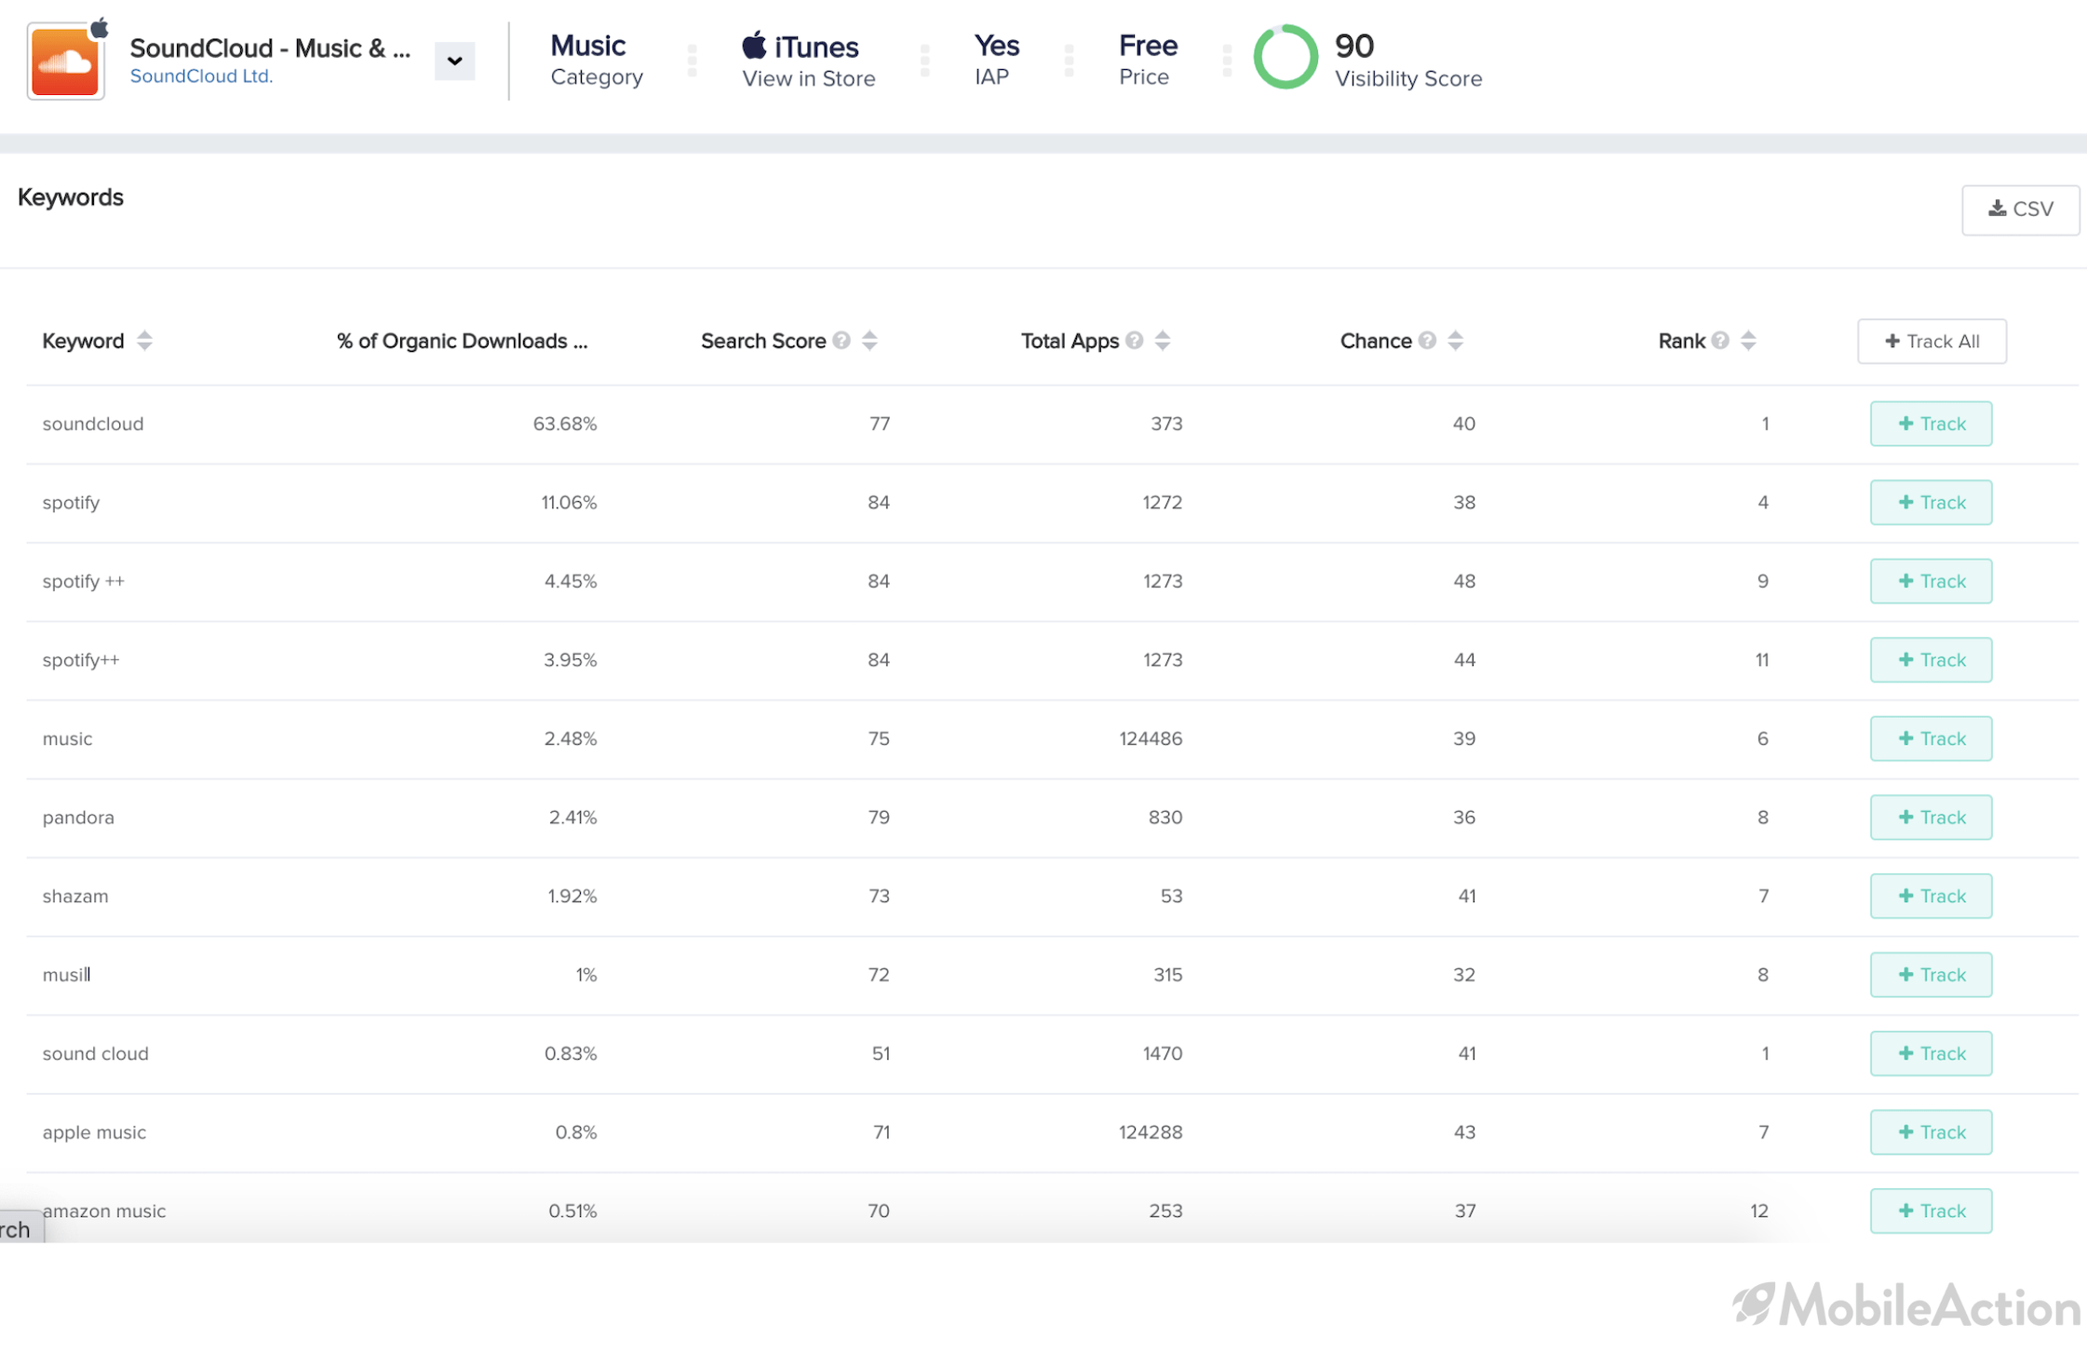Select the apple music keyword text
Screen dimensions: 2087x1352
pyautogui.click(x=94, y=1132)
